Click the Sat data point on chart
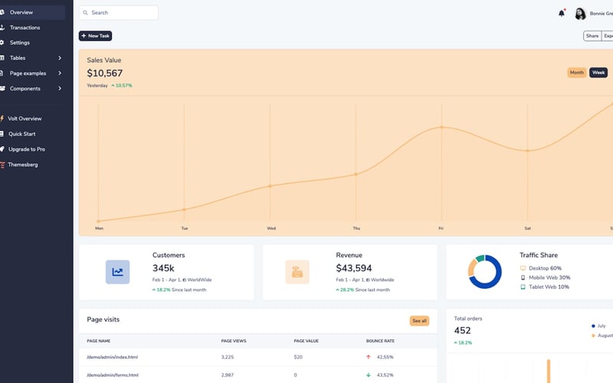Screen dimensions: 613x383 coord(527,150)
